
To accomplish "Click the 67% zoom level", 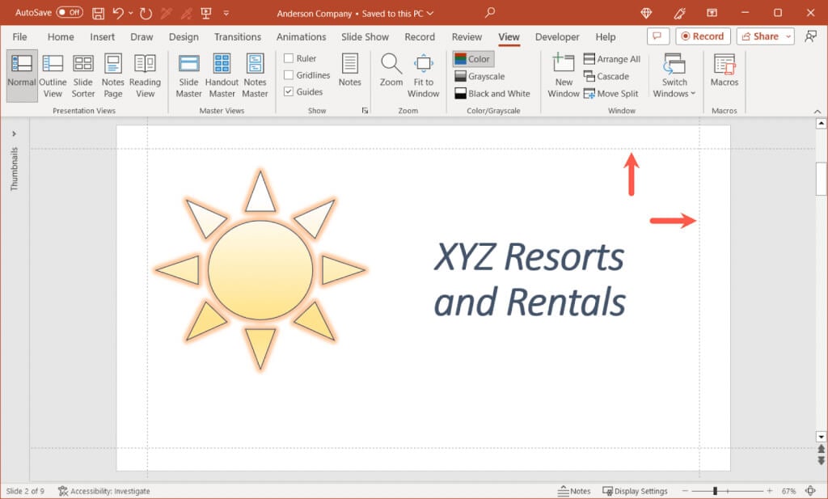I will point(788,491).
